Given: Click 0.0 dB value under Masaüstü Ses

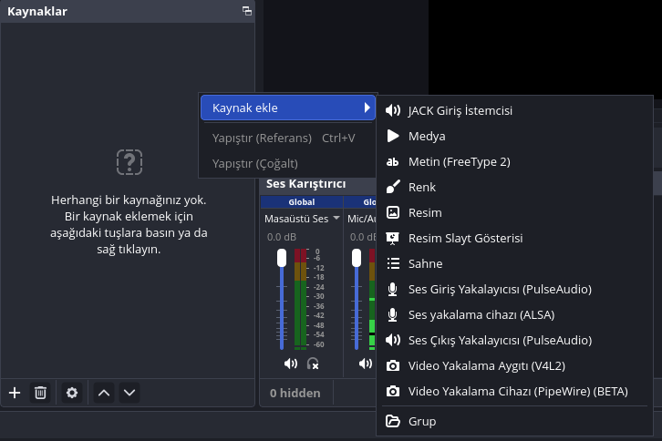Looking at the screenshot, I should coord(282,237).
